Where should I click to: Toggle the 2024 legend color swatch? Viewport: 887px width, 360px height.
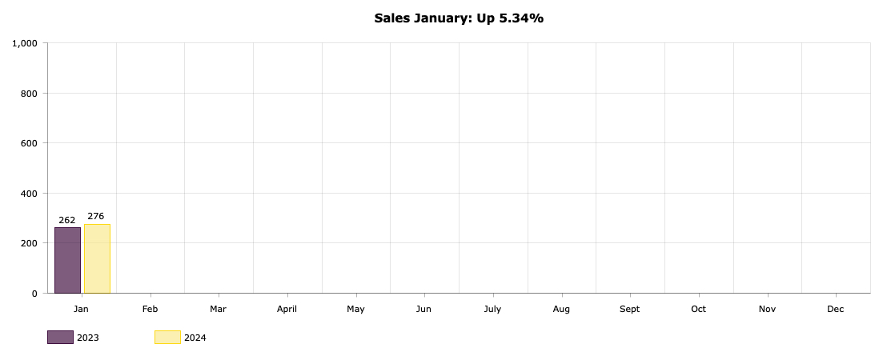(167, 338)
